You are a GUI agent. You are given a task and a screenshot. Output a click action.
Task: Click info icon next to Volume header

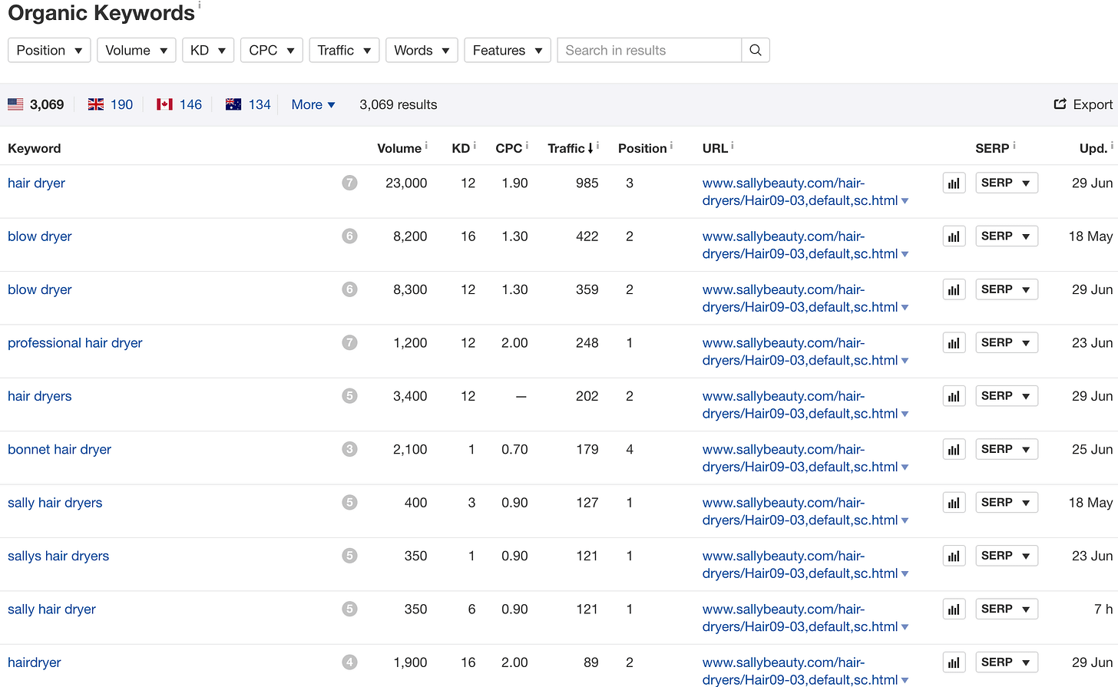(x=426, y=144)
